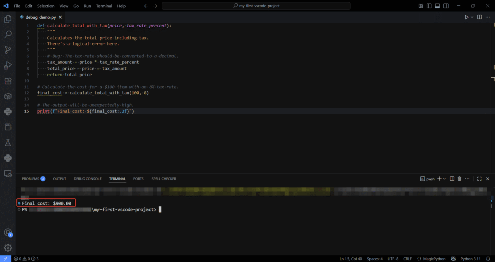The height and width of the screenshot is (262, 495).
Task: Click the command center search box
Action: pos(256,6)
